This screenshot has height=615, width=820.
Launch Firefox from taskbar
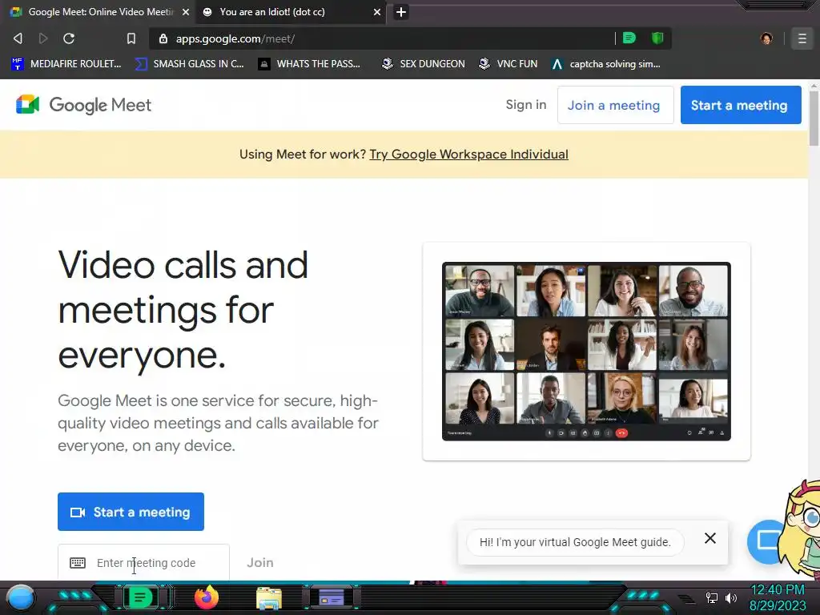tap(206, 597)
